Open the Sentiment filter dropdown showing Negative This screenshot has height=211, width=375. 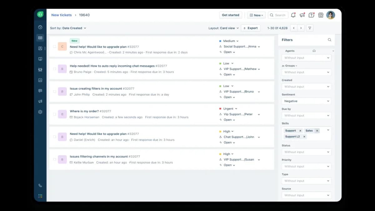click(x=306, y=101)
